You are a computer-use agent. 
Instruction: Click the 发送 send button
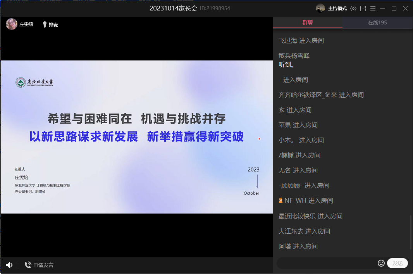pos(397,263)
